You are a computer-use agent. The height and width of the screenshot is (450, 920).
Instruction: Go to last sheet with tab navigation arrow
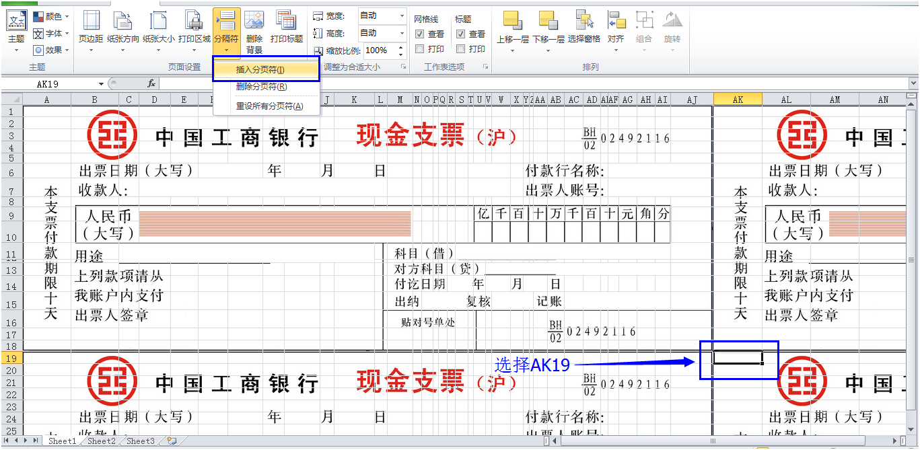tap(36, 441)
